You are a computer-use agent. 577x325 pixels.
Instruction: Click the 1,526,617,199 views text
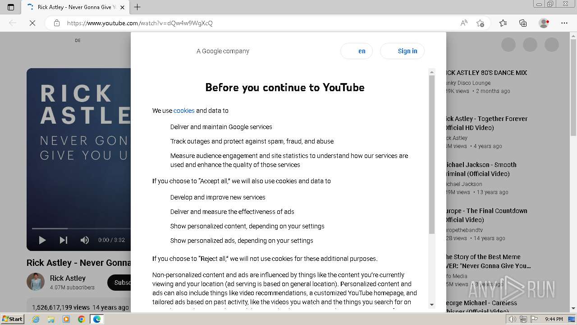(x=61, y=307)
